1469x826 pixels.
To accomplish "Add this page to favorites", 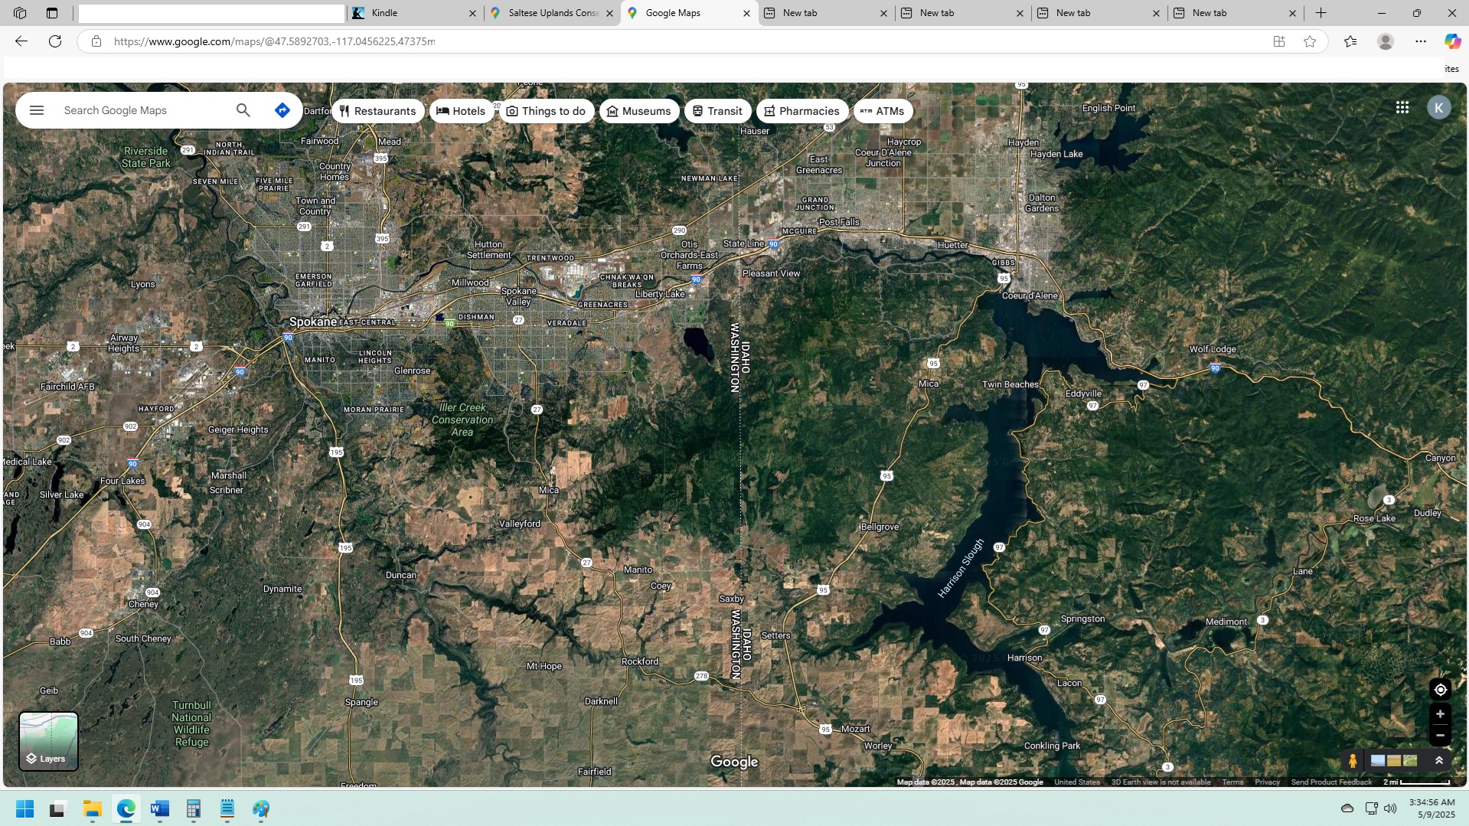I will (x=1310, y=41).
